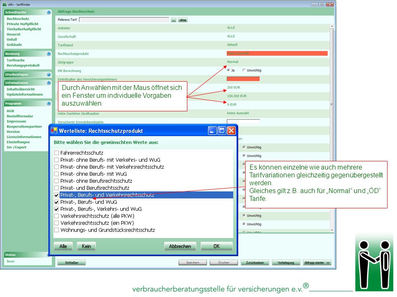This screenshot has height=297, width=397.
Task: Click the Schließen button
Action: coord(72,263)
